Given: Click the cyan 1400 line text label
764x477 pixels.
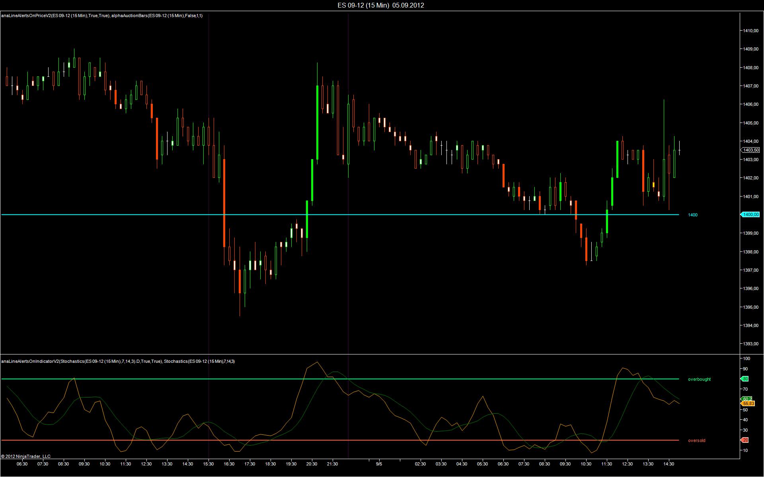Looking at the screenshot, I should click(x=693, y=215).
